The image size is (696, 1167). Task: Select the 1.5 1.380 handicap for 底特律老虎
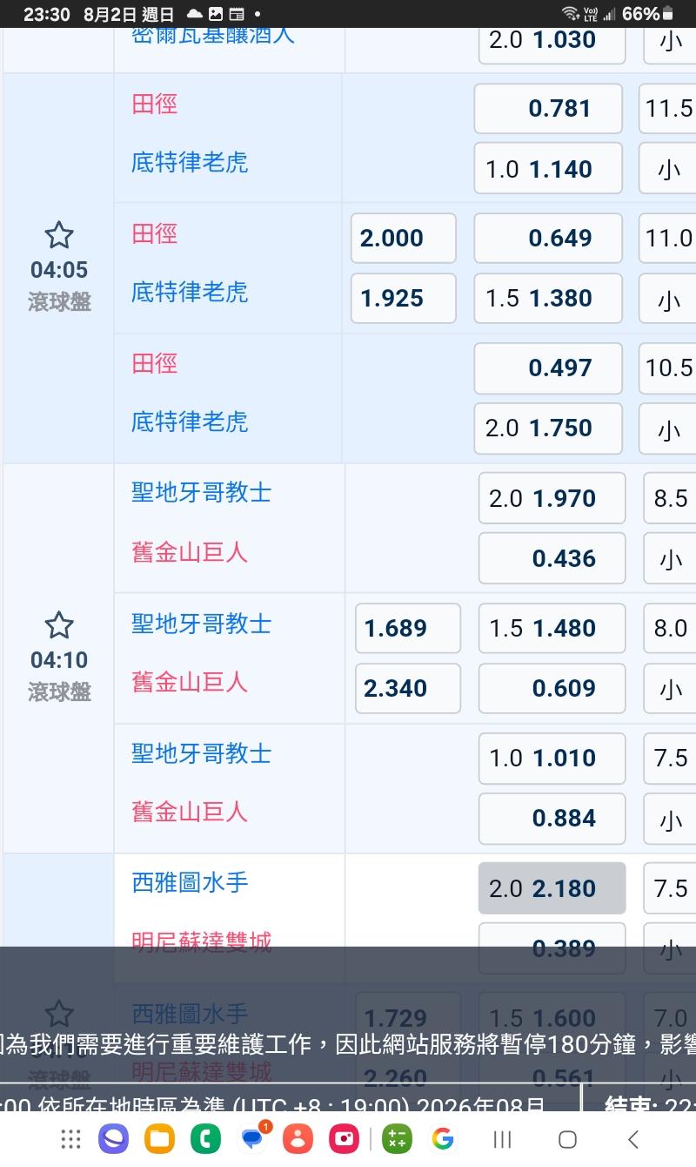tap(548, 298)
